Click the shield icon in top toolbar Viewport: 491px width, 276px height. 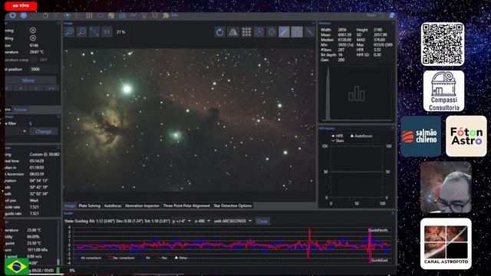[155, 15]
